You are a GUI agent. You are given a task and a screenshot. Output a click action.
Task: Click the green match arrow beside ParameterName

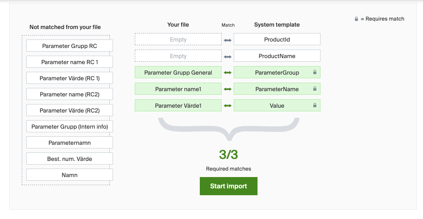228,89
